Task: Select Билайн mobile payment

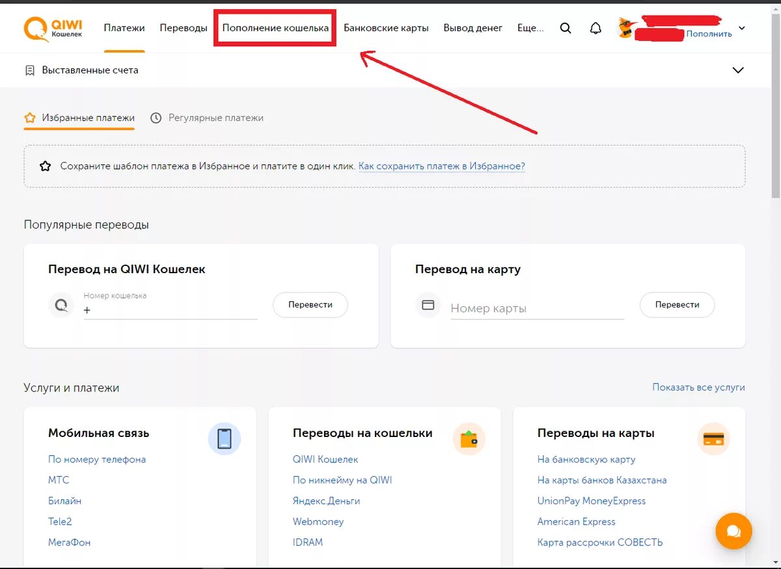Action: click(x=65, y=501)
